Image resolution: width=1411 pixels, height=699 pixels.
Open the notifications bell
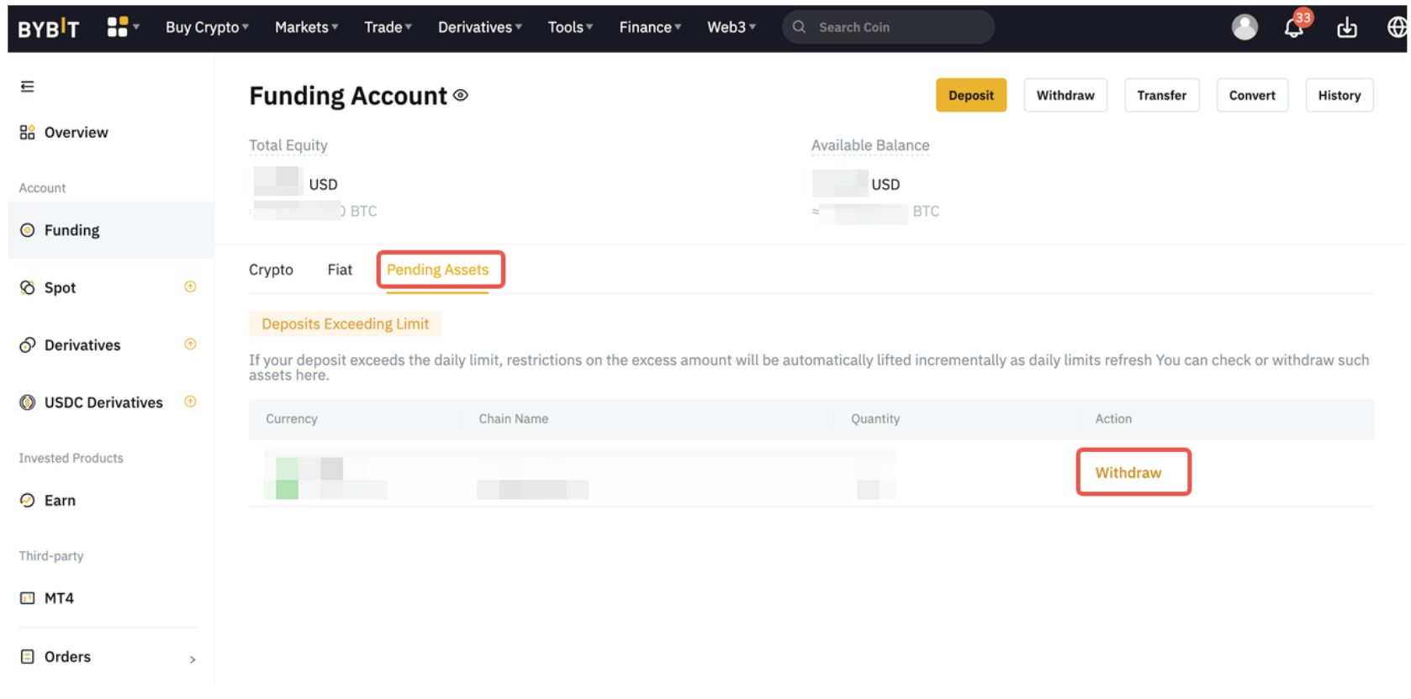[x=1294, y=29]
